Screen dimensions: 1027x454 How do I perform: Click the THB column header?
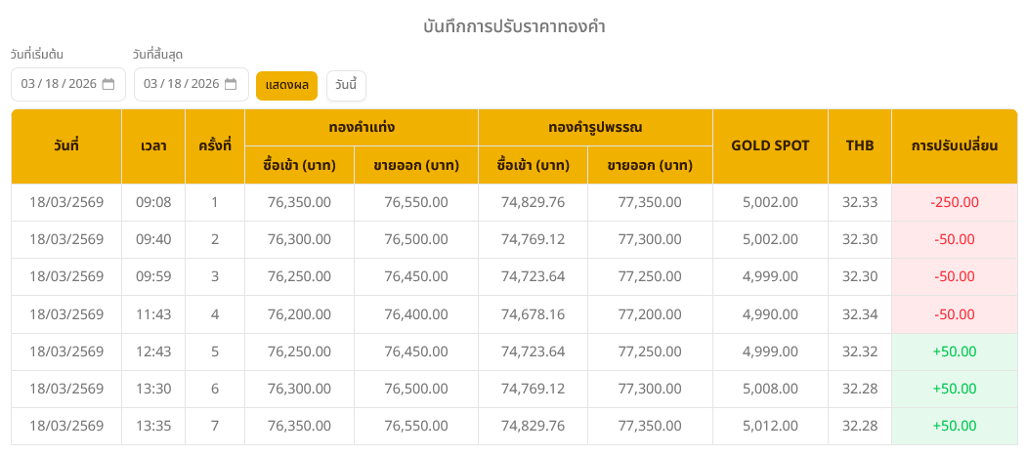click(860, 146)
